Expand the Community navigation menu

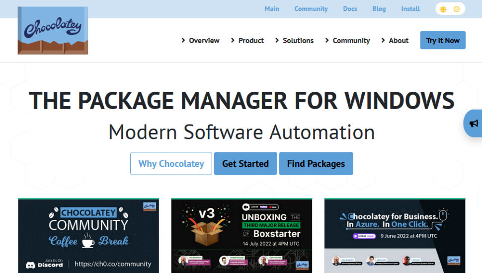[x=347, y=41]
